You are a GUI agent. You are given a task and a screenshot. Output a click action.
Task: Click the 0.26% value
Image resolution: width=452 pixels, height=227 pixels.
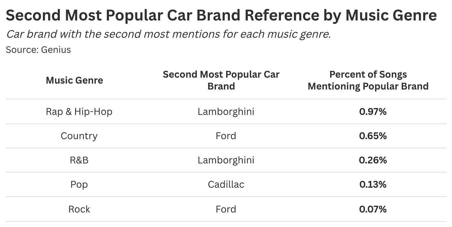point(373,160)
